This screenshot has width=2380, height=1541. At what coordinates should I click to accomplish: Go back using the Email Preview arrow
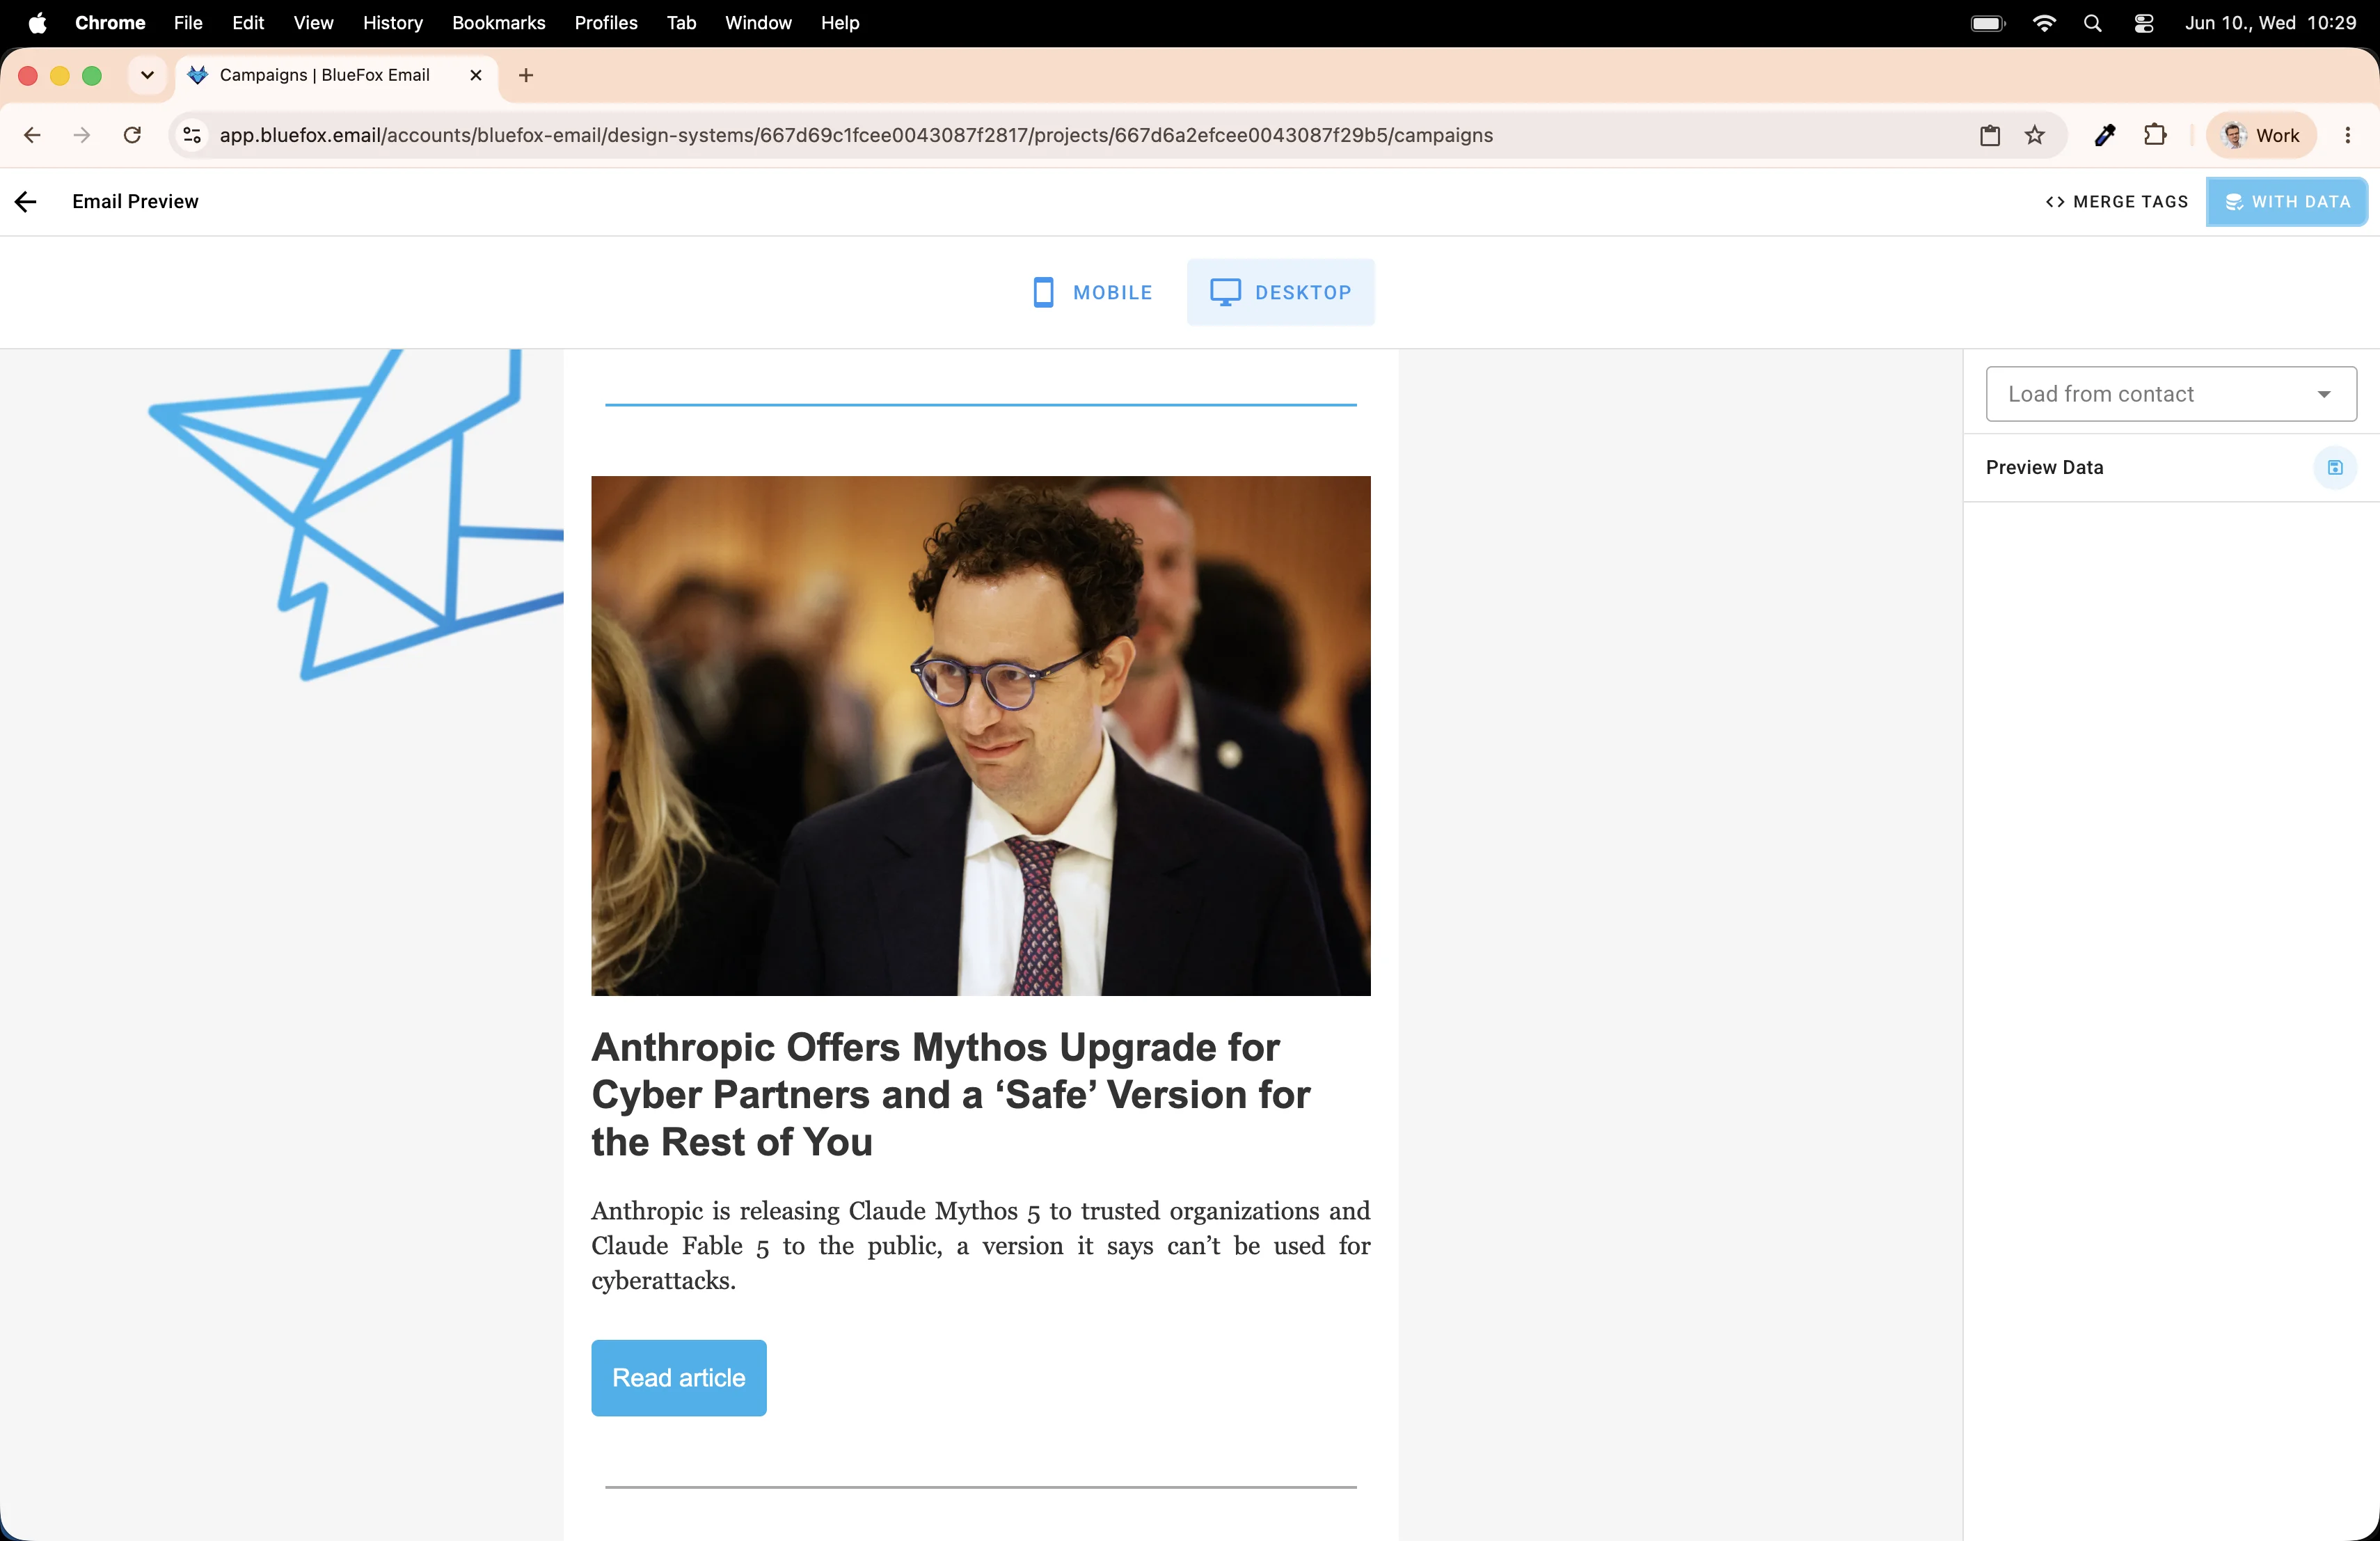pyautogui.click(x=26, y=202)
